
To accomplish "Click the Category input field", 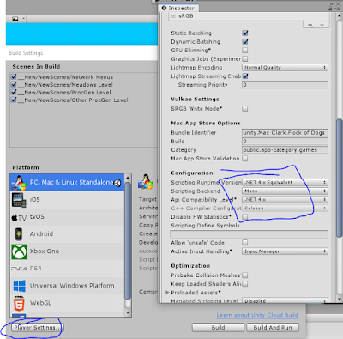I will coord(285,150).
